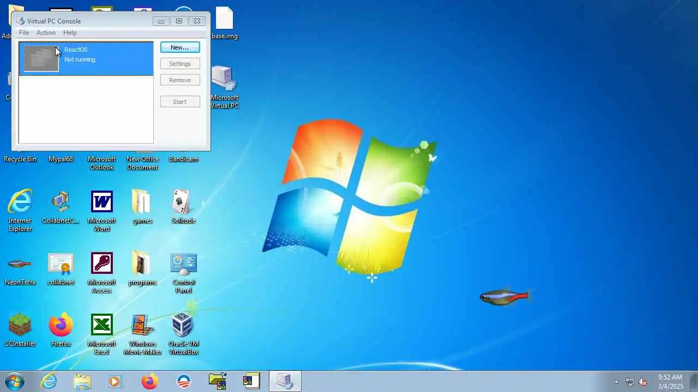Click the ReactOS name in the machine list
This screenshot has width=698, height=392.
point(76,50)
